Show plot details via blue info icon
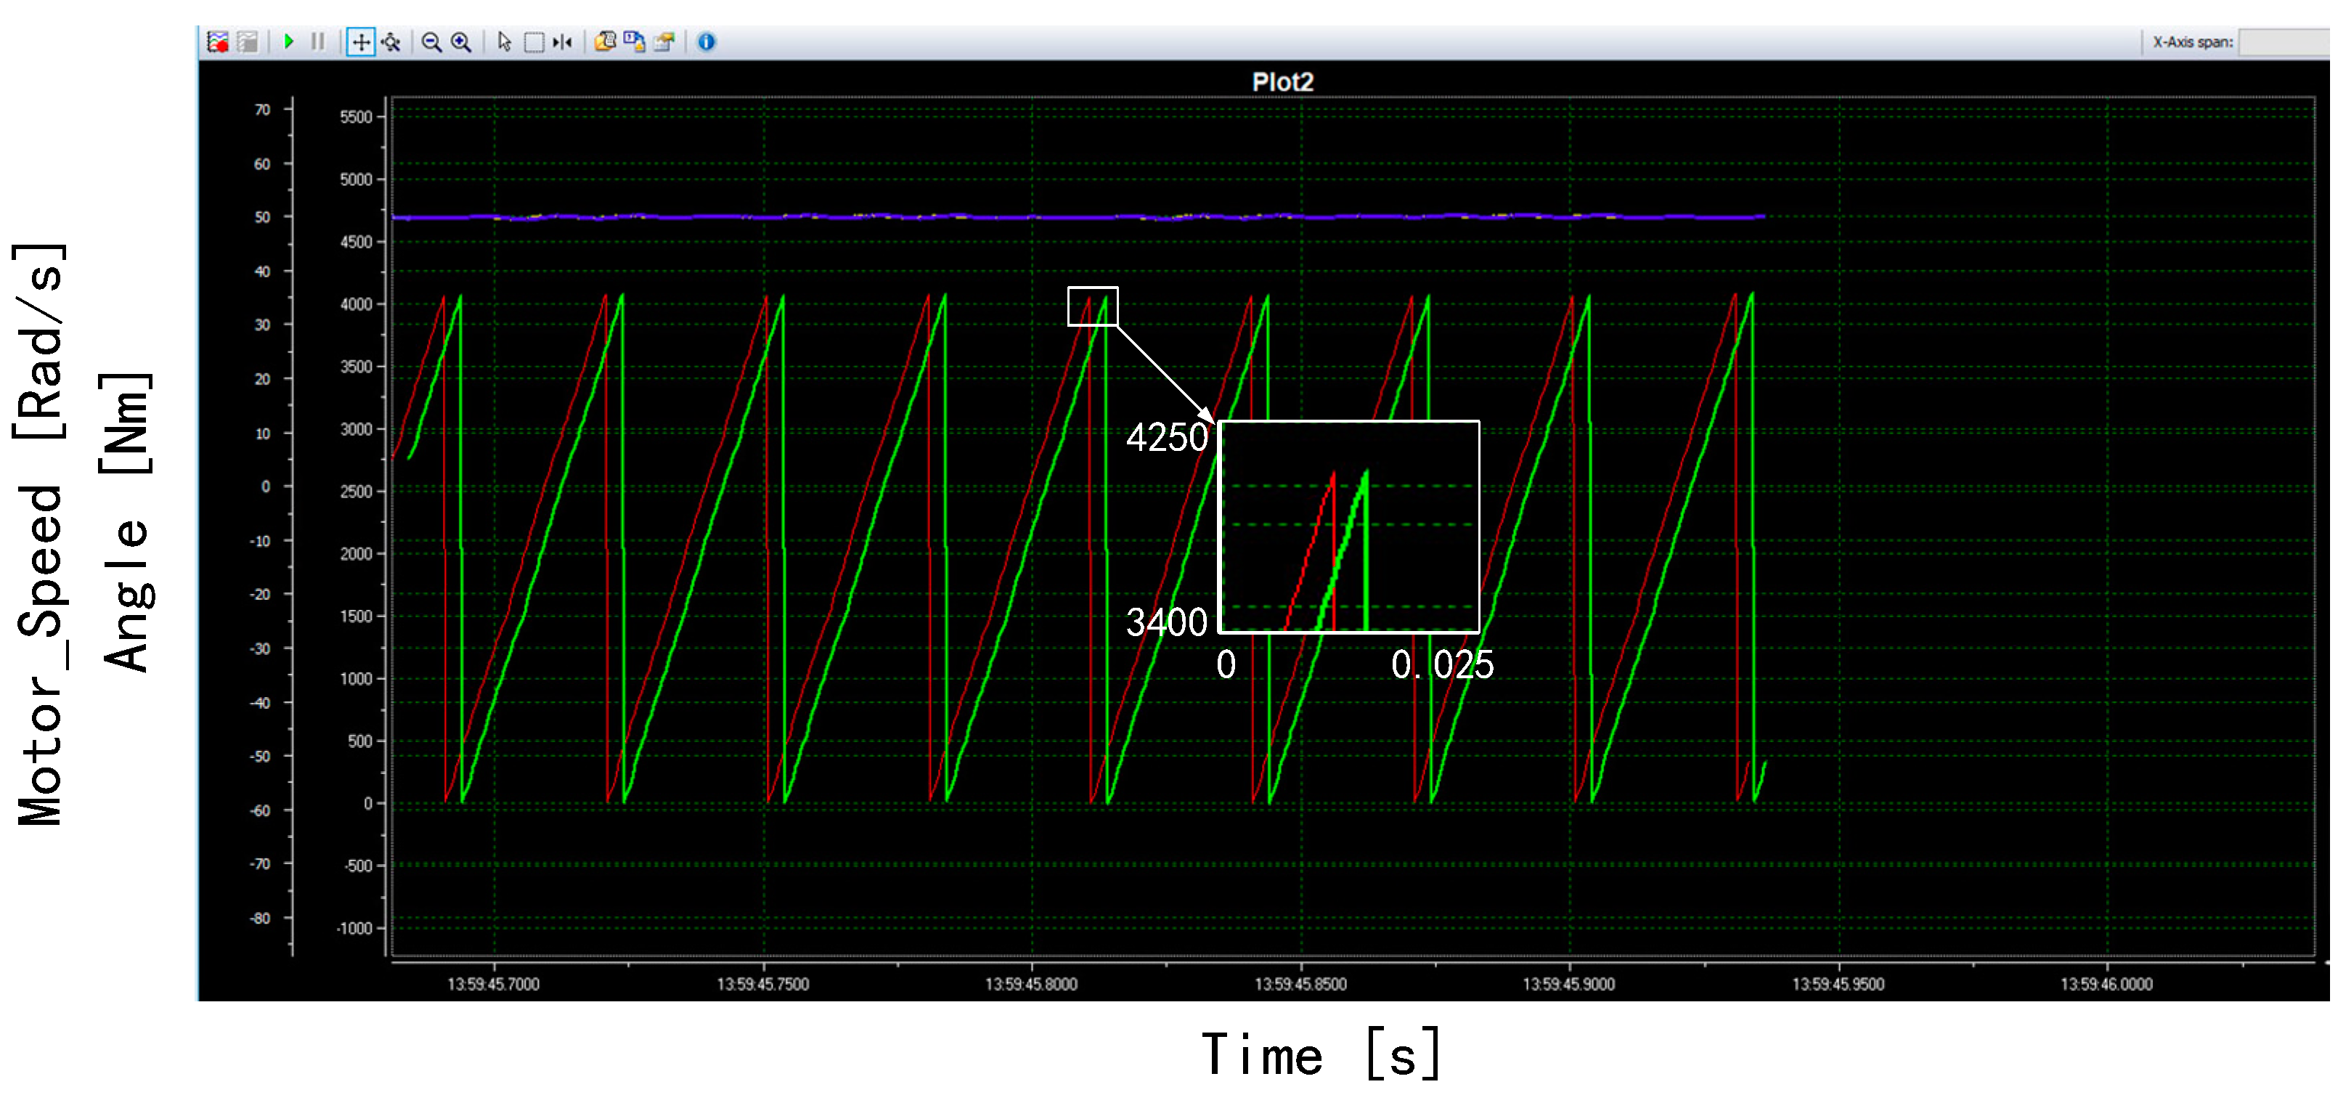 click(x=705, y=42)
